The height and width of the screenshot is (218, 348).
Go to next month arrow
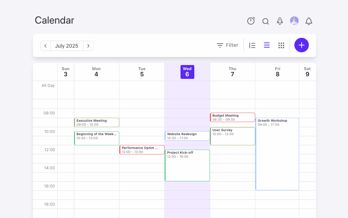tap(88, 46)
